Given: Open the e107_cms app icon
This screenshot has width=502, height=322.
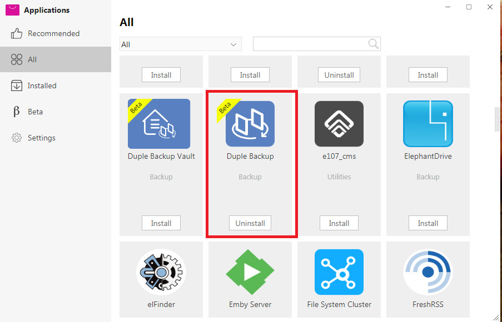Looking at the screenshot, I should pyautogui.click(x=339, y=124).
